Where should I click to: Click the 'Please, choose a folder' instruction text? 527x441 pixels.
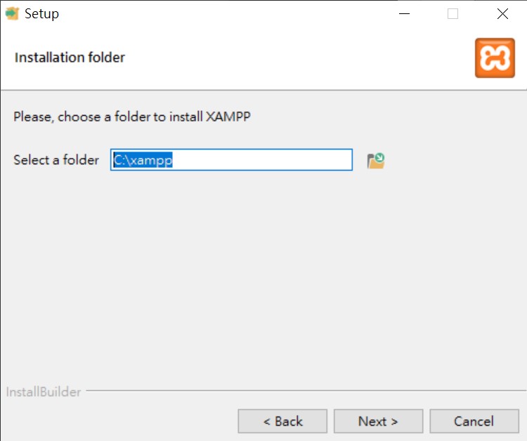(132, 117)
